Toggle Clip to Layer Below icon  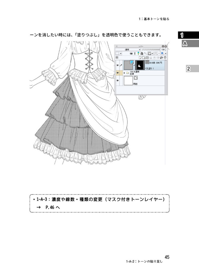[131, 53]
